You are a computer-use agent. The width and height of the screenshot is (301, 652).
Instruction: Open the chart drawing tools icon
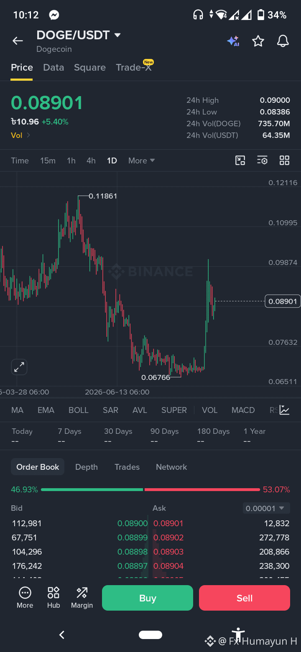click(240, 160)
